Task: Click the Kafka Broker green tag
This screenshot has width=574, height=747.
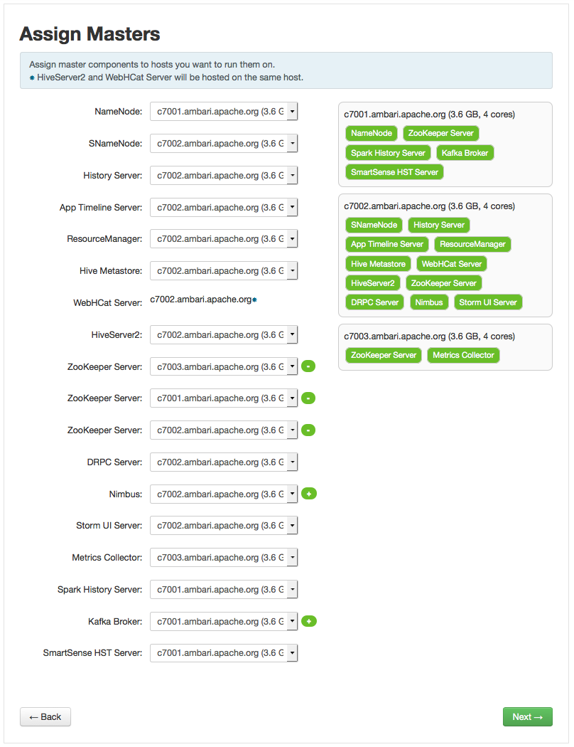Action: coord(465,153)
